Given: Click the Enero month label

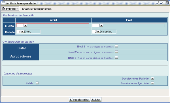Looking at the screenshot, I should (x=28, y=32).
